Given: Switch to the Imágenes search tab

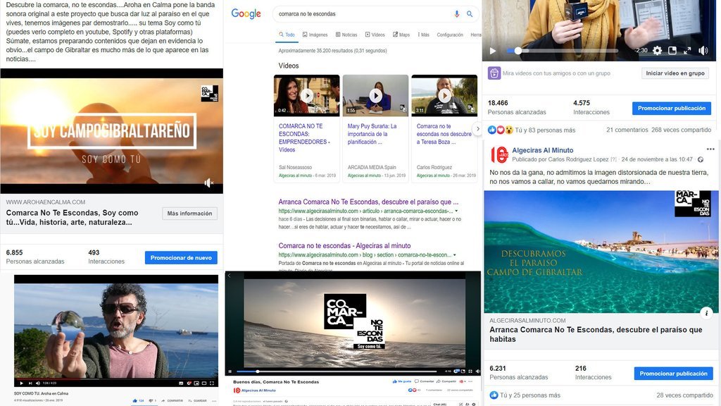Looking at the screenshot, I should tap(315, 35).
